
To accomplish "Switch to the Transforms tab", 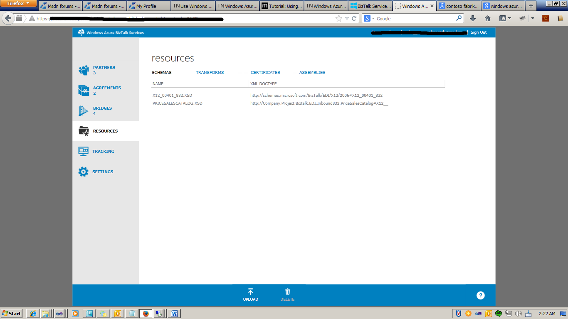I will coord(210,73).
